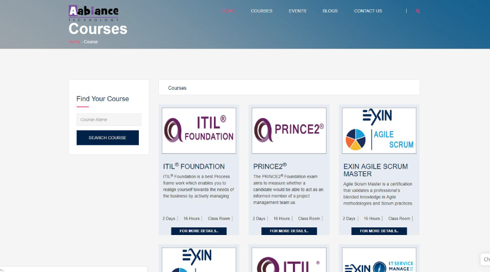This screenshot has height=272, width=490.
Task: Click '16 Hours' in PRINCE2 card
Action: [x=281, y=219]
